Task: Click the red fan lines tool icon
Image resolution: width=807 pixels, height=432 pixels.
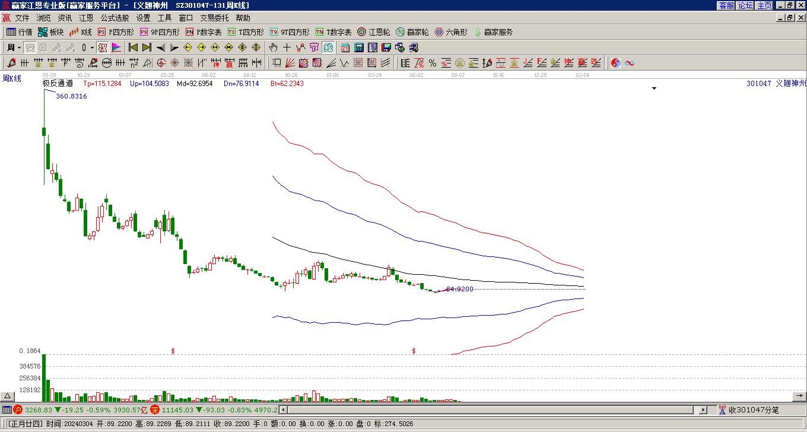Action: (x=290, y=63)
